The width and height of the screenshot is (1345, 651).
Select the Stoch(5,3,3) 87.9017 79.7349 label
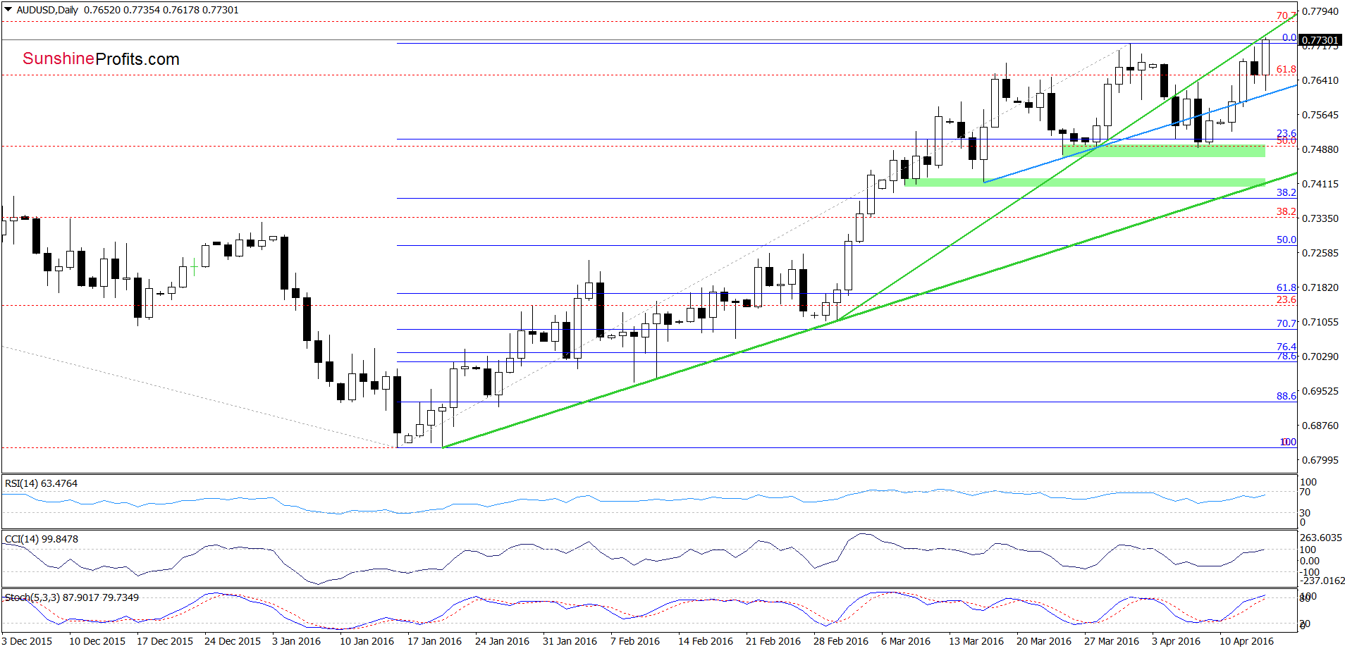72,597
